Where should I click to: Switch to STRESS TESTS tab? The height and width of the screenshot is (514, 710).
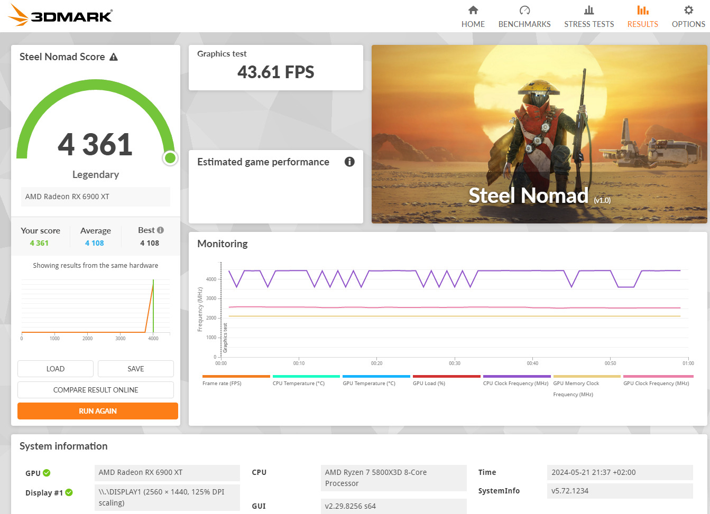pos(589,16)
